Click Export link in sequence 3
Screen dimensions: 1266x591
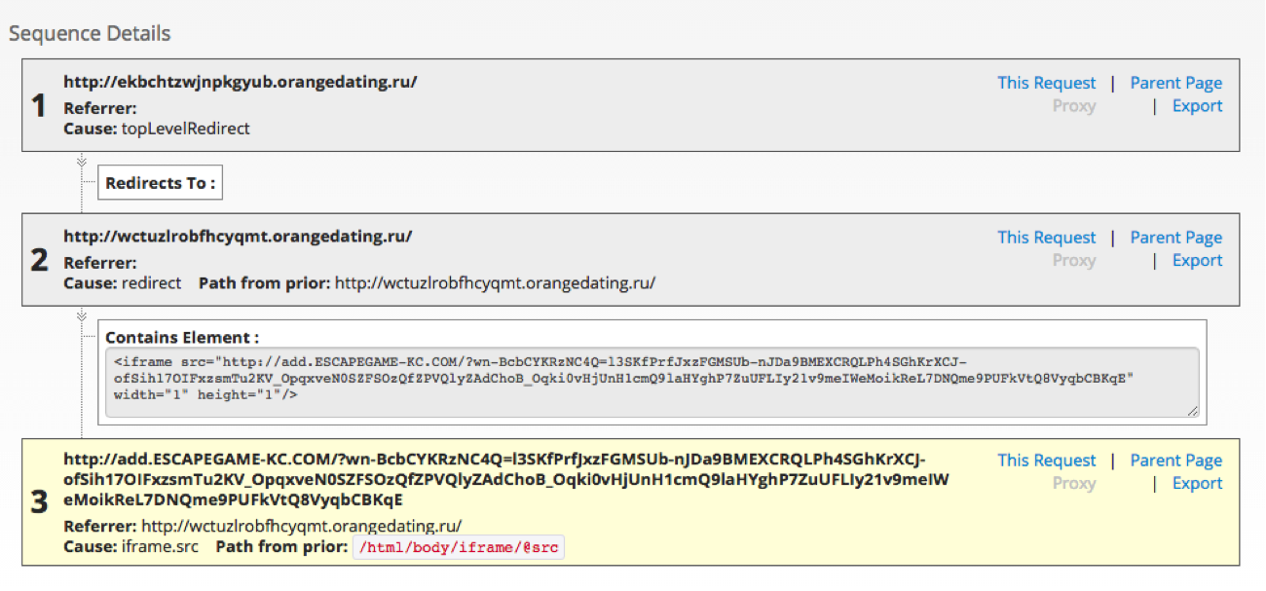point(1197,483)
